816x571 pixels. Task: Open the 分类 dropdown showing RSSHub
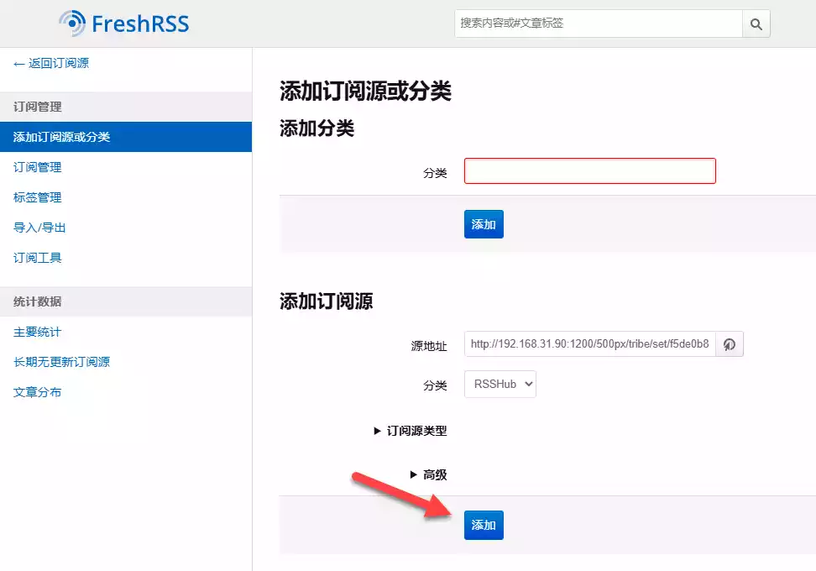(500, 384)
